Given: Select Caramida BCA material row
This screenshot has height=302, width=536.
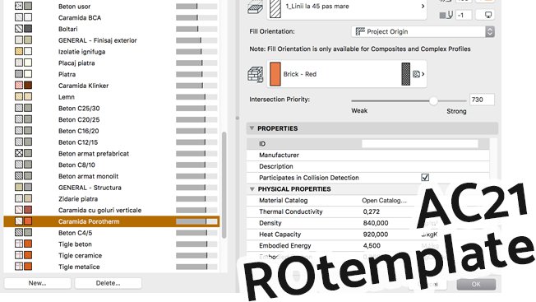Looking at the screenshot, I should coord(112,17).
